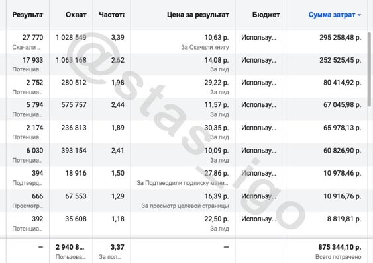Open the Бюджет column header

click(x=266, y=15)
